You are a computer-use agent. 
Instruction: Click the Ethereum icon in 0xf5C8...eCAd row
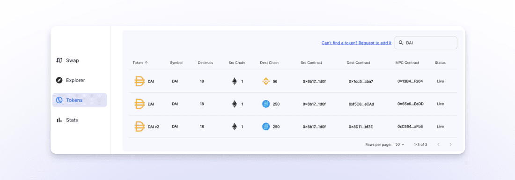(234, 104)
